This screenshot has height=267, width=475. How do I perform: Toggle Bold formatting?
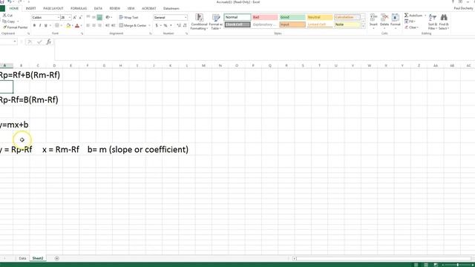pyautogui.click(x=34, y=26)
